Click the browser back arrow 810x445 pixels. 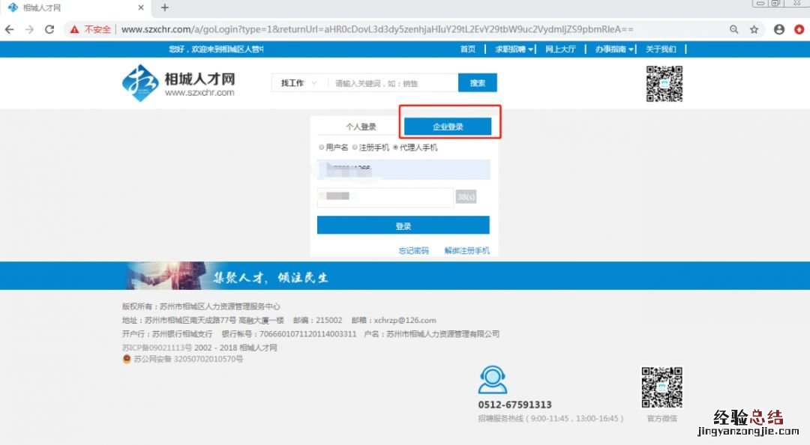coord(10,29)
